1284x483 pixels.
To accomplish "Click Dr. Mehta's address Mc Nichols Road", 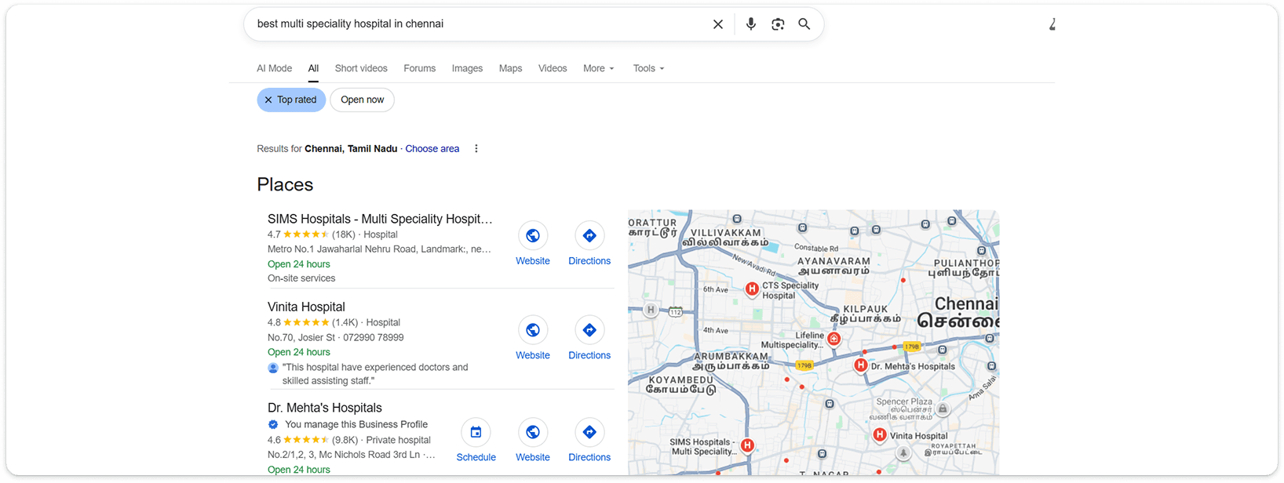I will [x=351, y=455].
